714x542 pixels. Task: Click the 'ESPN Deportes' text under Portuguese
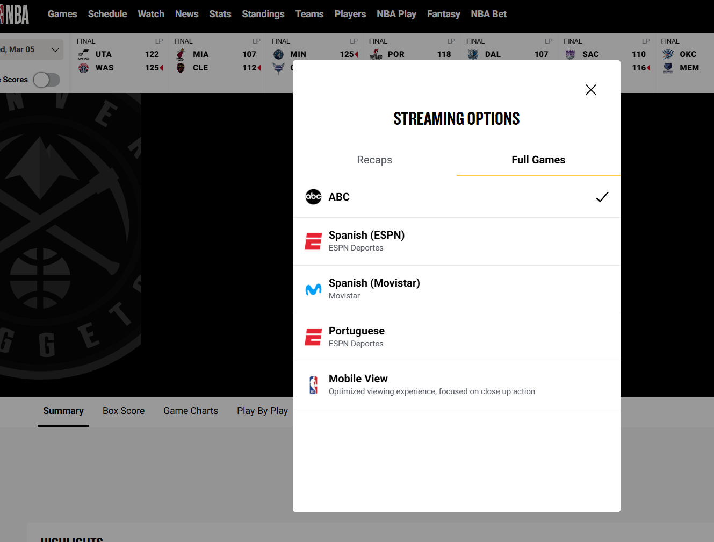356,344
